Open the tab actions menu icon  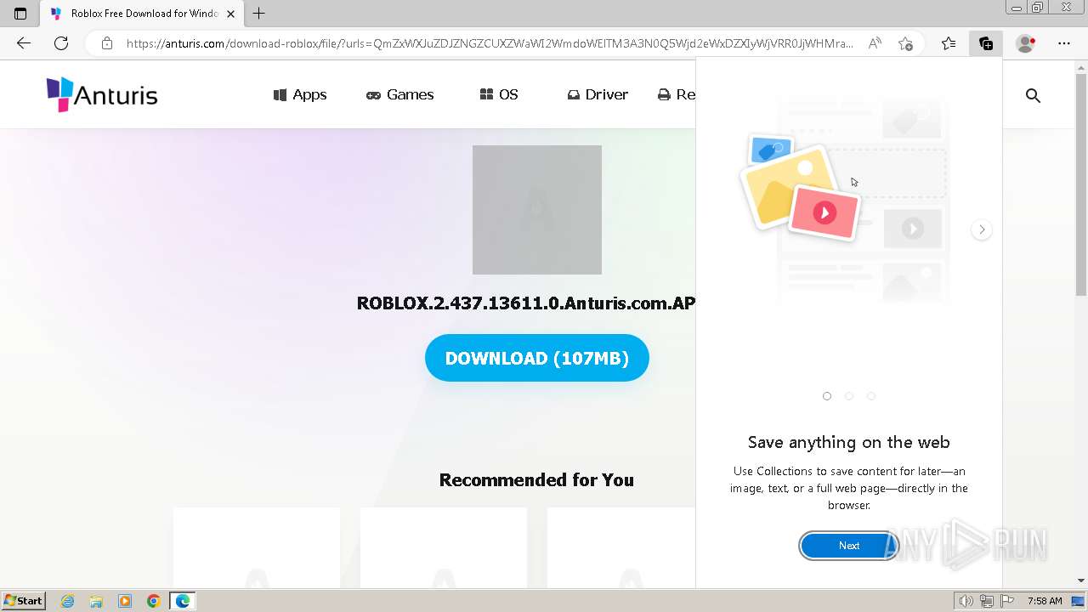tap(20, 14)
